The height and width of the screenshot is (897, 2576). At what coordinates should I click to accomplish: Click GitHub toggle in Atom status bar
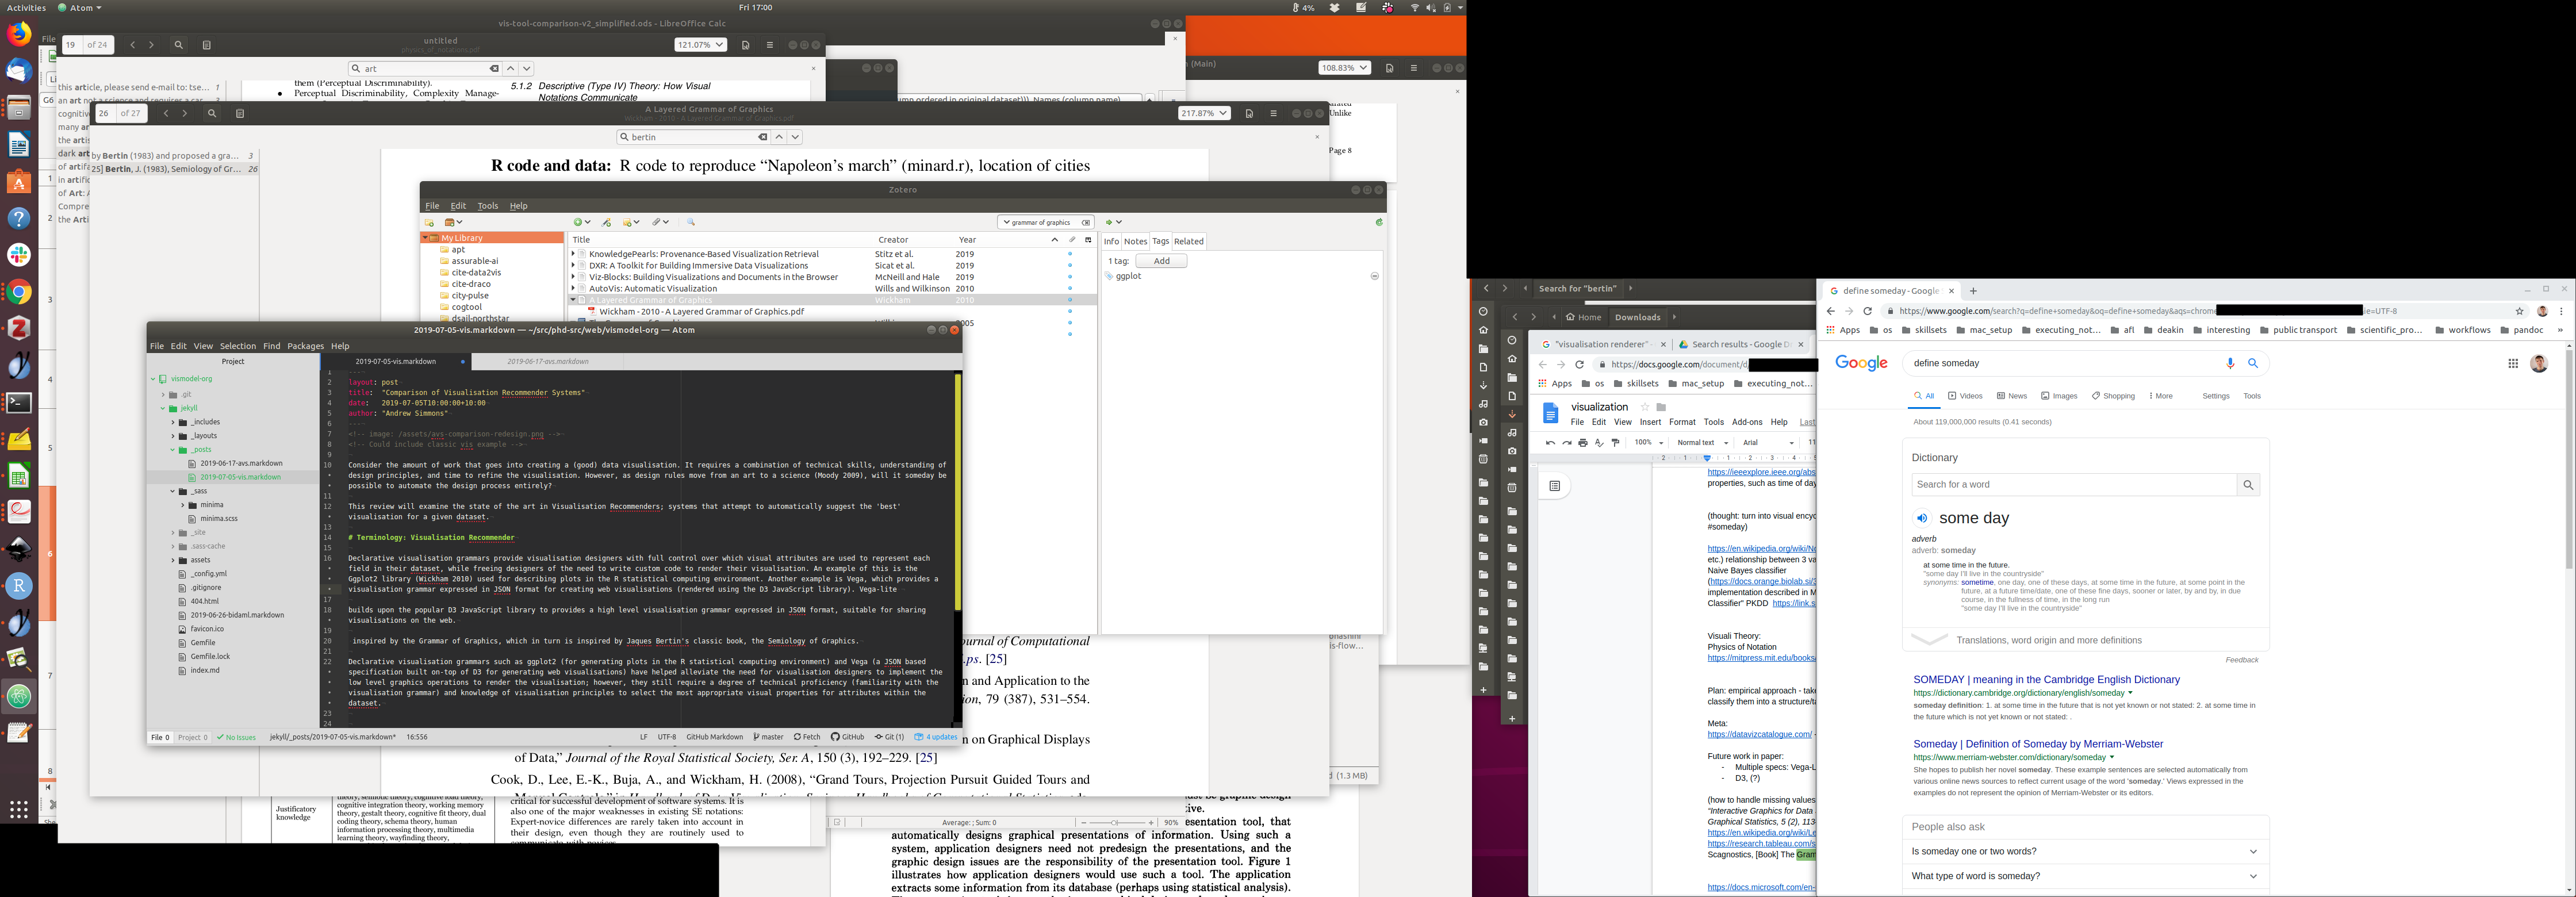point(847,737)
